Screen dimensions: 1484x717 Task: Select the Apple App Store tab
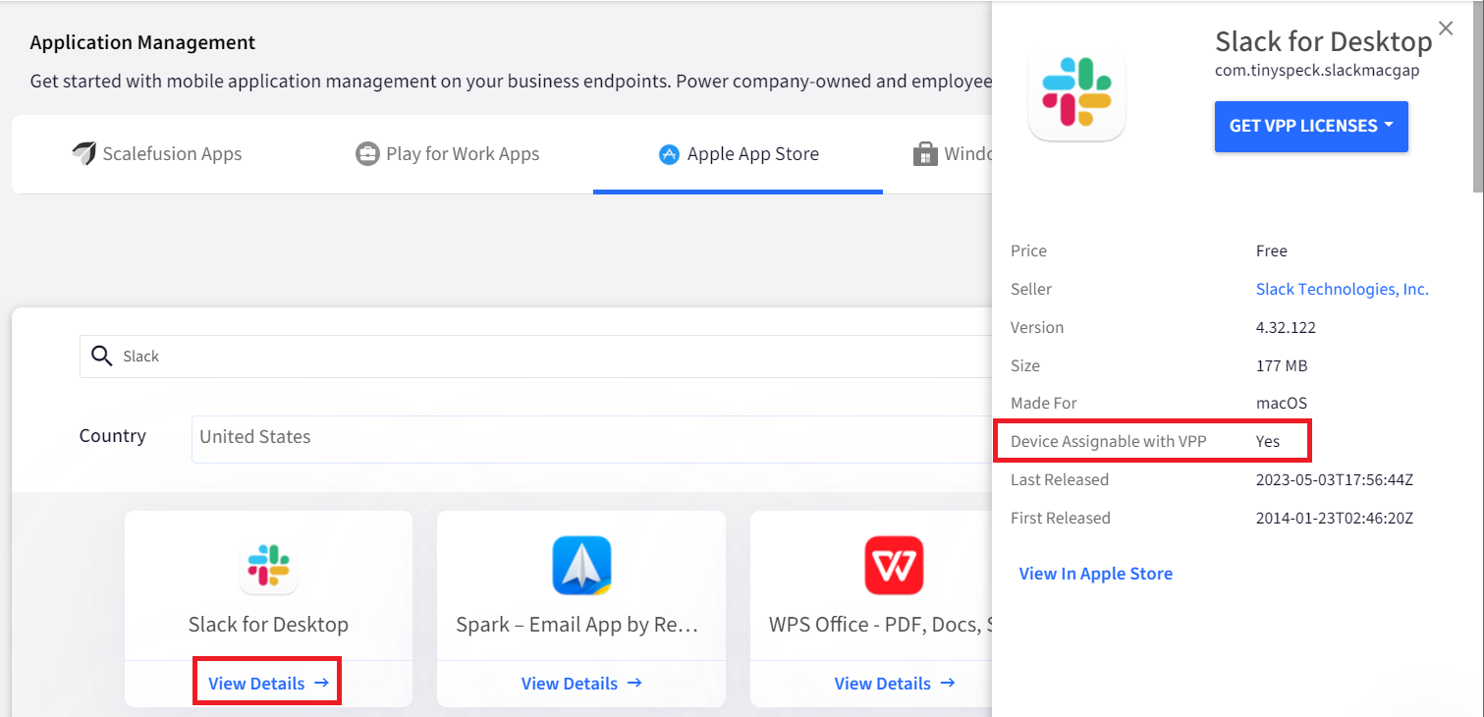(739, 154)
